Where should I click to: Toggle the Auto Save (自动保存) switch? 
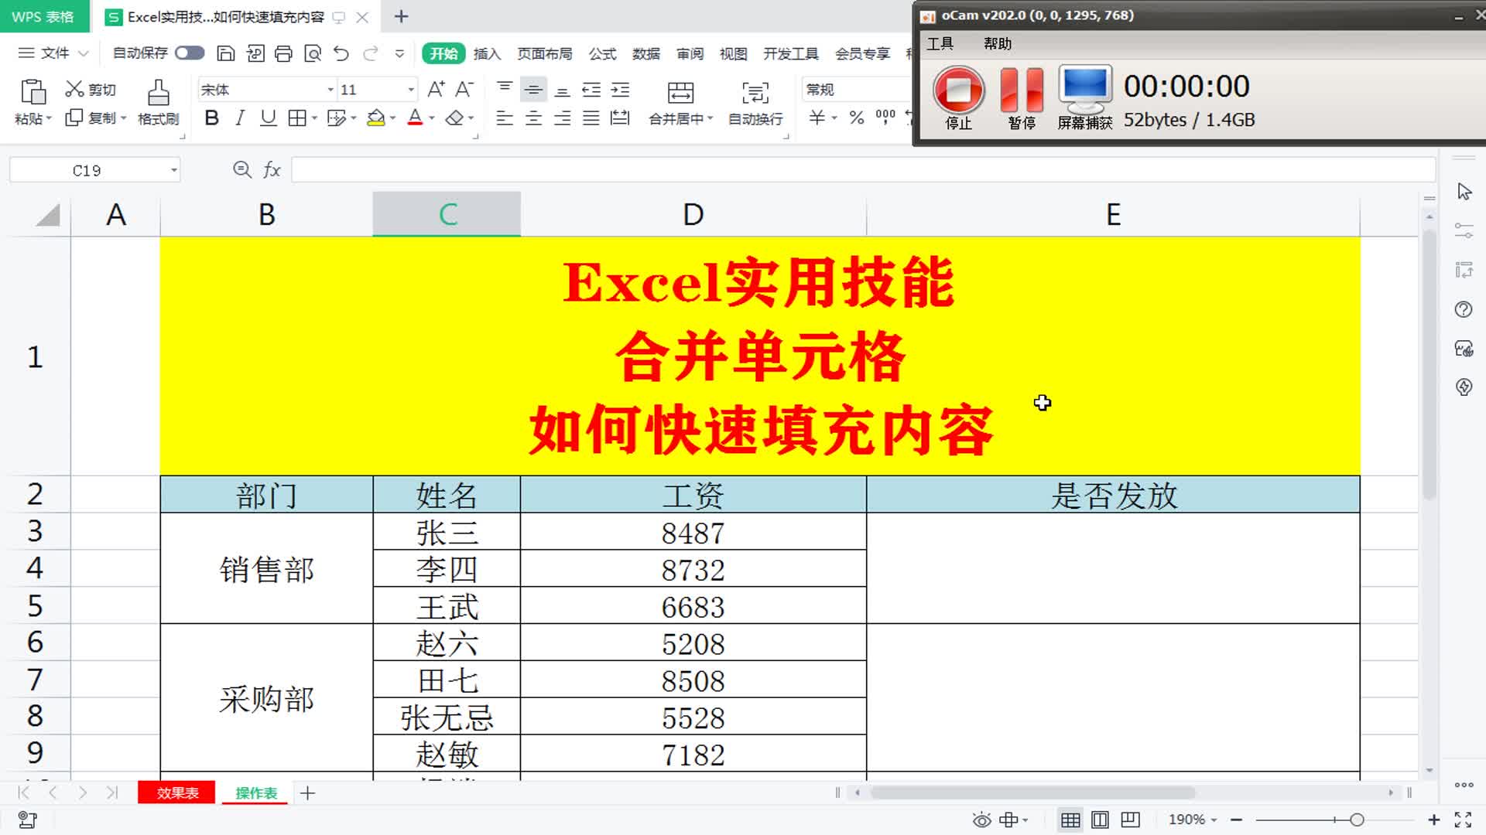(x=190, y=53)
